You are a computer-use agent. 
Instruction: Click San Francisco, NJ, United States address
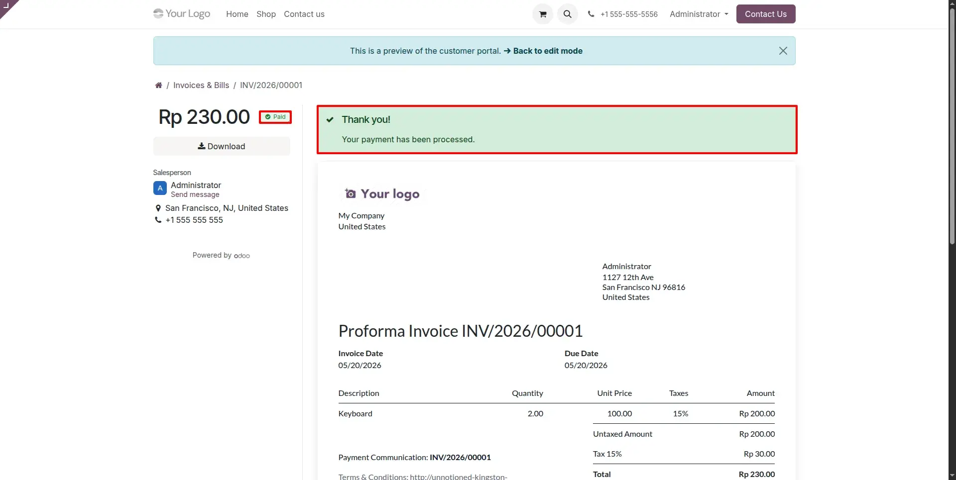coord(227,208)
